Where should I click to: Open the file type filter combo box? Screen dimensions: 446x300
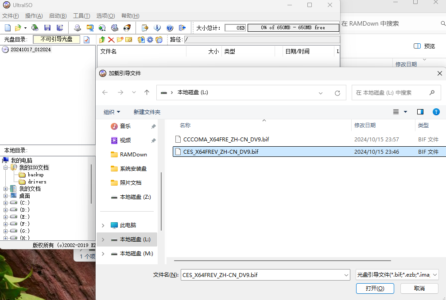(397, 275)
